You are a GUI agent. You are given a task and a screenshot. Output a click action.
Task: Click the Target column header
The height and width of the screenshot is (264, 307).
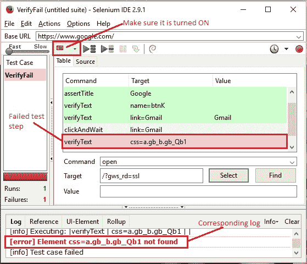tap(171, 81)
